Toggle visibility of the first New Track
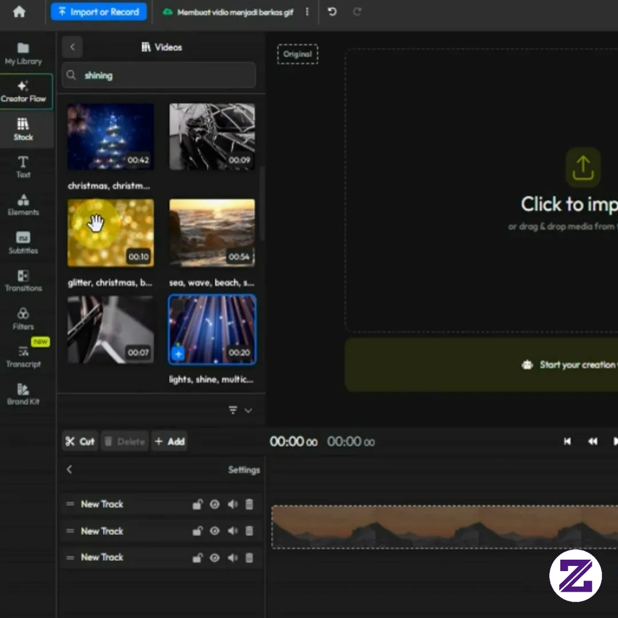Screen dimensions: 618x618 215,504
